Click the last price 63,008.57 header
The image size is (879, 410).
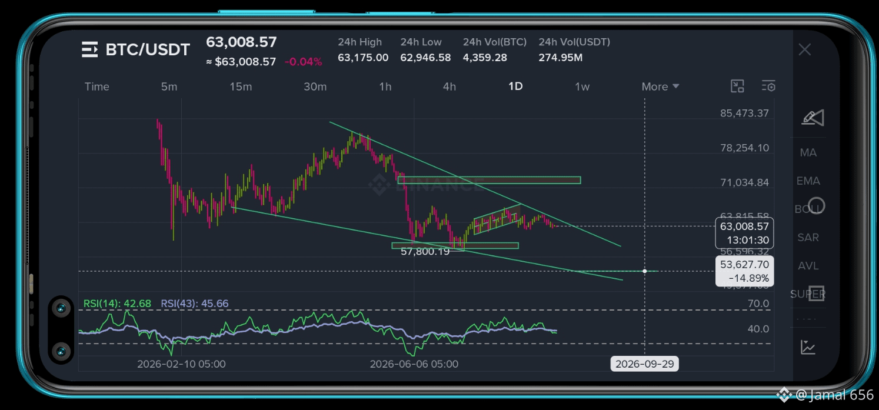241,42
